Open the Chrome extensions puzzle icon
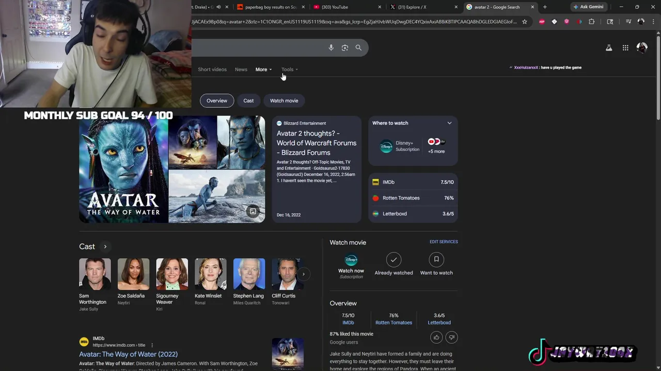 pos(592,22)
